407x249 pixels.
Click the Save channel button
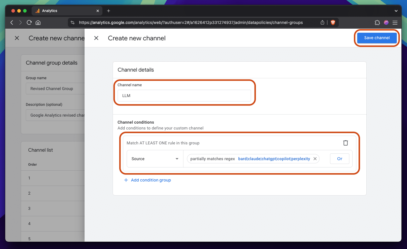click(x=377, y=38)
